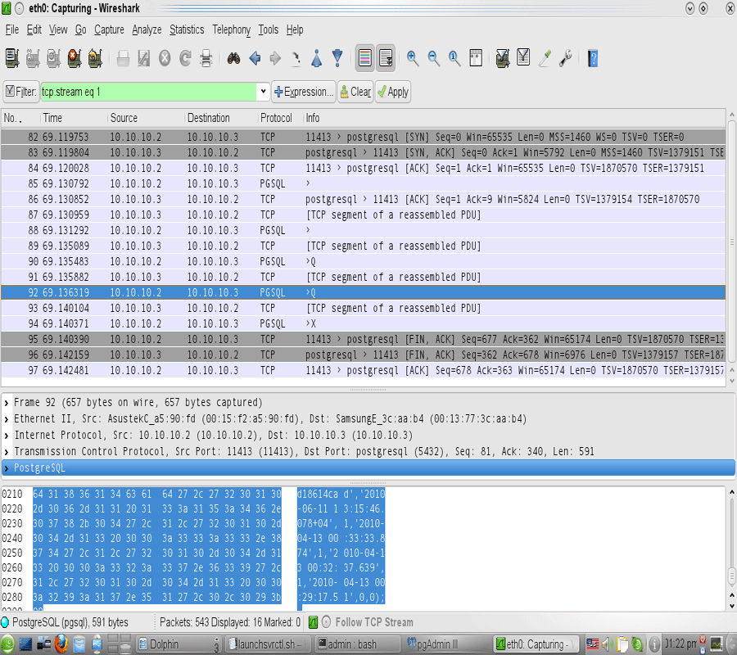The image size is (737, 655).
Task: Click the close capture file icon
Action: tap(165, 58)
